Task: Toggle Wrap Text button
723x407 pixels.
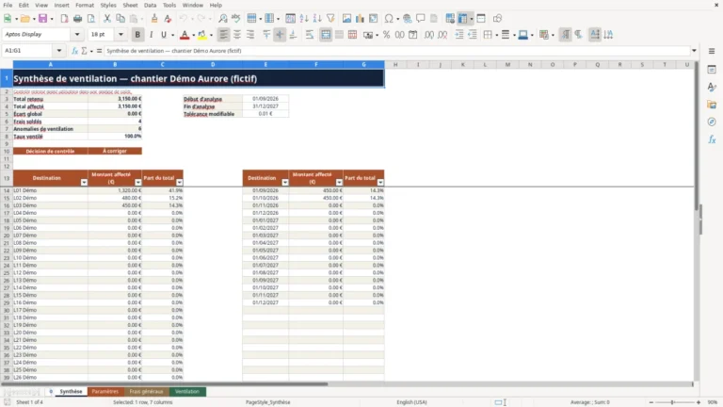Action: (310, 35)
